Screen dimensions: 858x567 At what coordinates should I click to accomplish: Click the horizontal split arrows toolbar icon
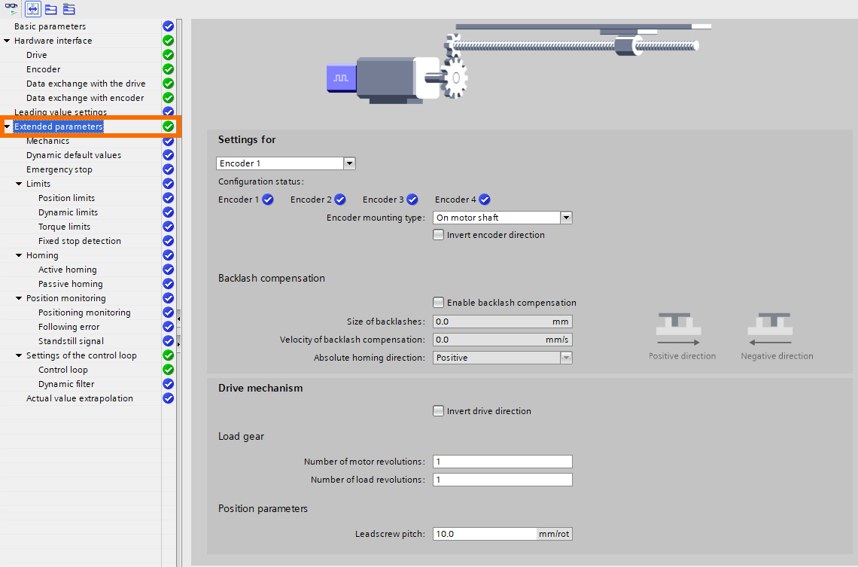coord(32,9)
